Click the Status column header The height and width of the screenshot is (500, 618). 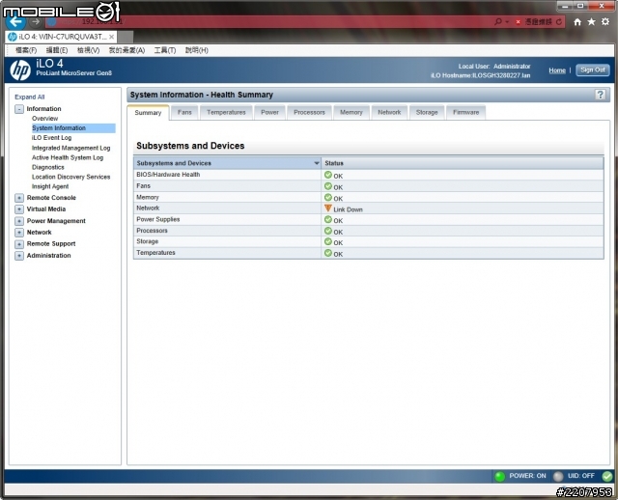click(x=463, y=163)
